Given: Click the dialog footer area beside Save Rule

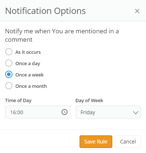Looking at the screenshot, I should coord(40,142).
